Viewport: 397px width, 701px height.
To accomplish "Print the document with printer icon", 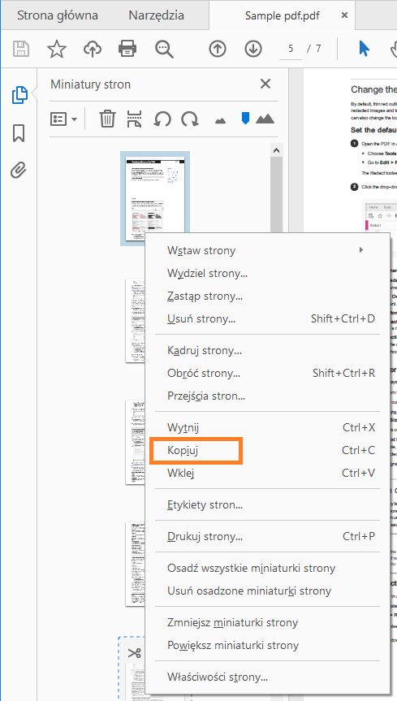I will coord(127,49).
